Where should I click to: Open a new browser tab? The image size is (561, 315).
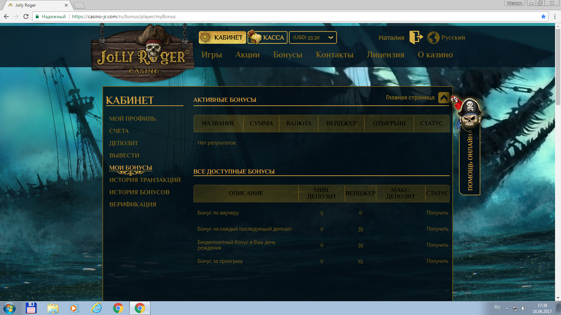pos(79,5)
